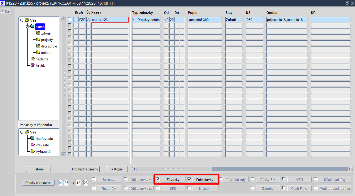This screenshot has width=355, height=196.
Task: Collapse the platné tree branch
Action: 28,27
